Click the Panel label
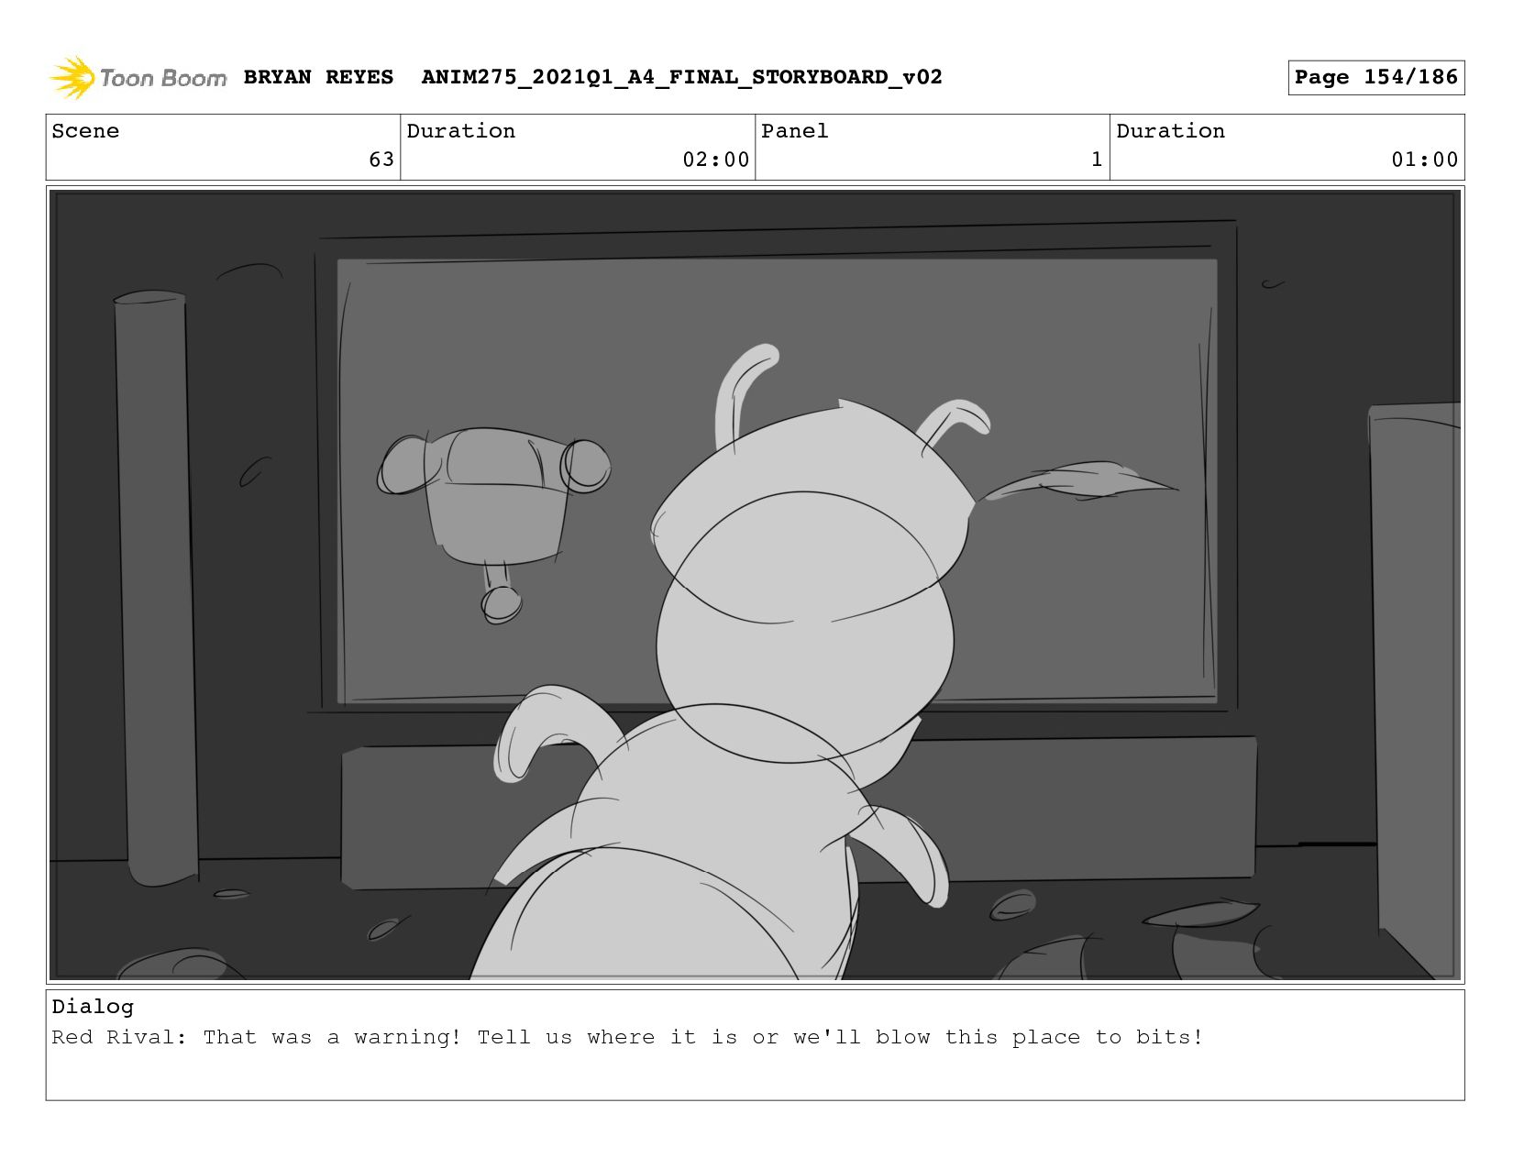The width and height of the screenshot is (1513, 1169). [794, 131]
